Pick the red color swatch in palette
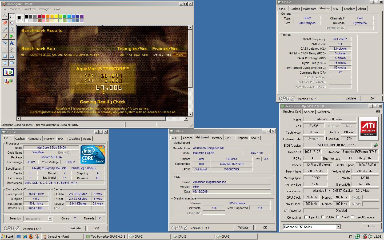This screenshot has width=384, height=240. 43,16
